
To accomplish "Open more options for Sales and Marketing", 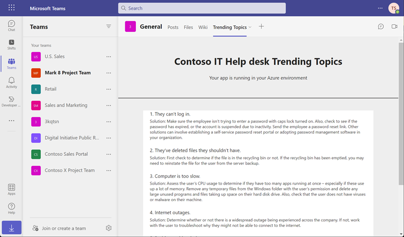I will tap(109, 105).
